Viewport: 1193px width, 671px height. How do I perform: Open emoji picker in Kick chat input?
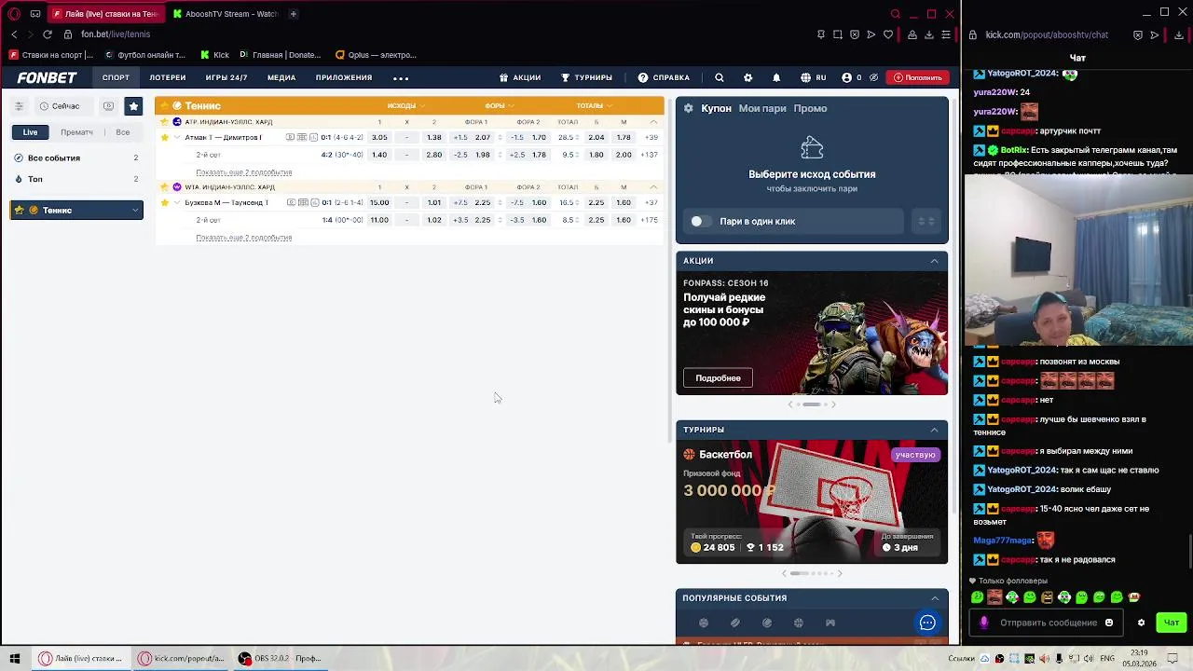[1109, 623]
